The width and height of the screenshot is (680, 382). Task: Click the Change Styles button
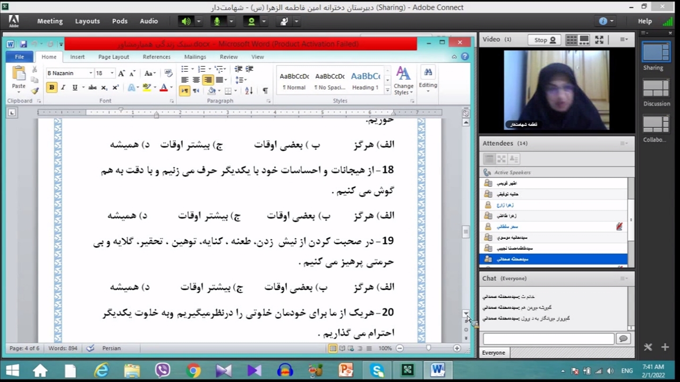click(403, 81)
